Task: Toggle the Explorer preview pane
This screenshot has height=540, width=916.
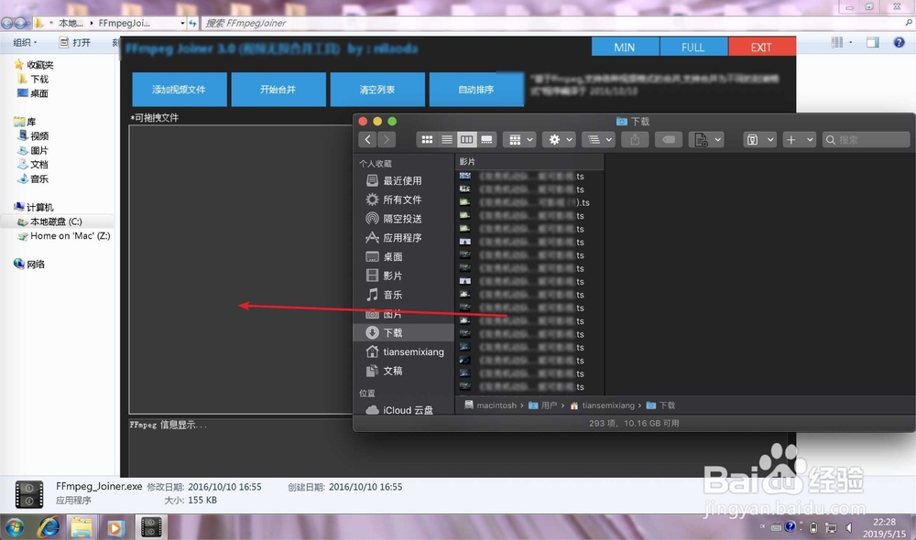Action: [873, 43]
